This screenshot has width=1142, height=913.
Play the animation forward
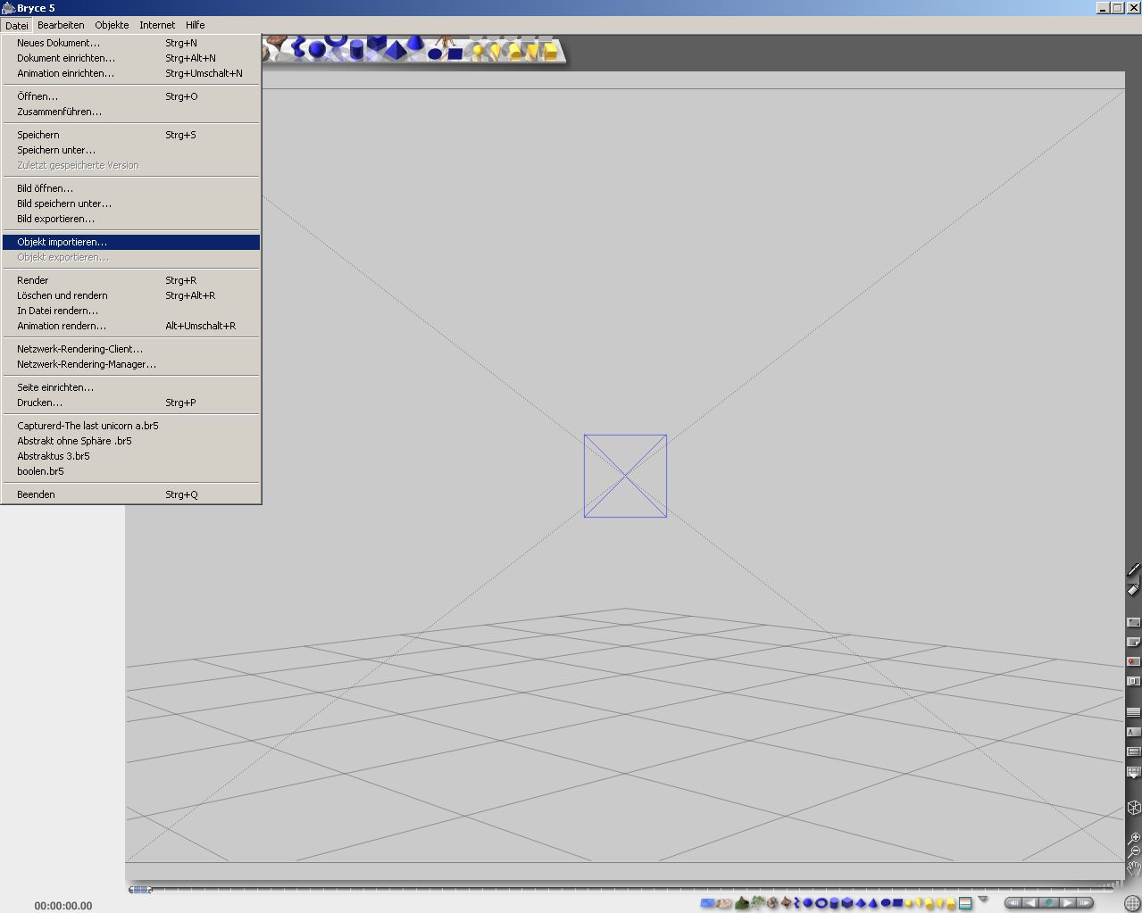coord(1068,903)
